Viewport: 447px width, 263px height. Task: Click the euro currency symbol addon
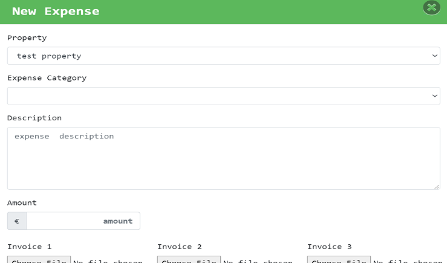point(17,221)
